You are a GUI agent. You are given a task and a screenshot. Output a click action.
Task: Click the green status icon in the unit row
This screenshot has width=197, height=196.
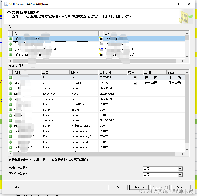tap(10, 99)
